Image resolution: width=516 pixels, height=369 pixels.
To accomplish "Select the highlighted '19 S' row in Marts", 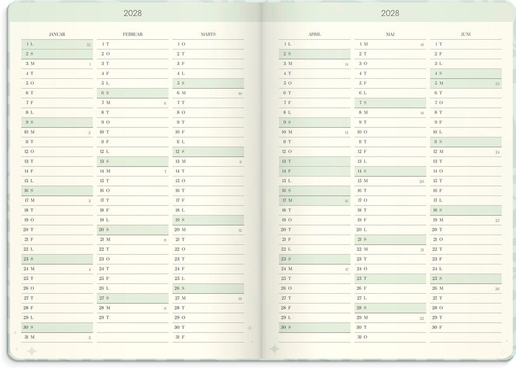I will pos(208,220).
